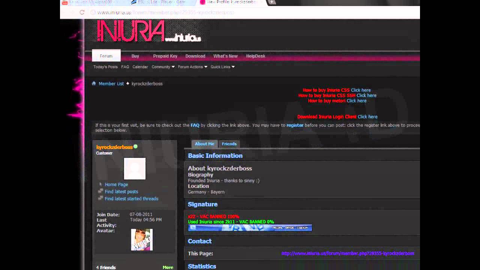Screen dimensions: 480x270
Task: Click the site icon in address bar
Action: (93, 12)
